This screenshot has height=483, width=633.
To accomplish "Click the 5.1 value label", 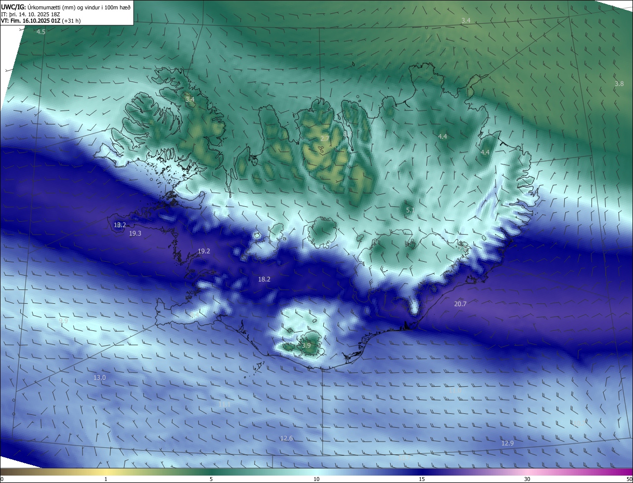I will point(410,210).
